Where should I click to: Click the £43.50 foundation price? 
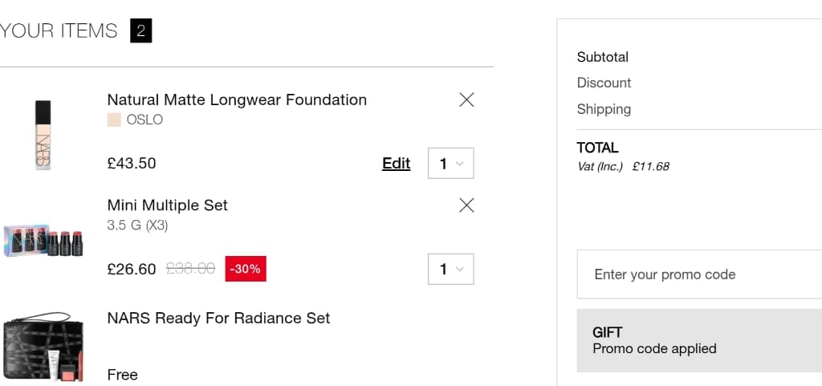132,164
